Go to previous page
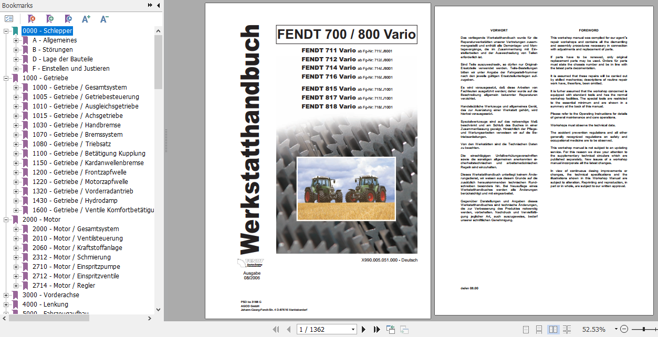The height and width of the screenshot is (337, 658). (x=288, y=330)
